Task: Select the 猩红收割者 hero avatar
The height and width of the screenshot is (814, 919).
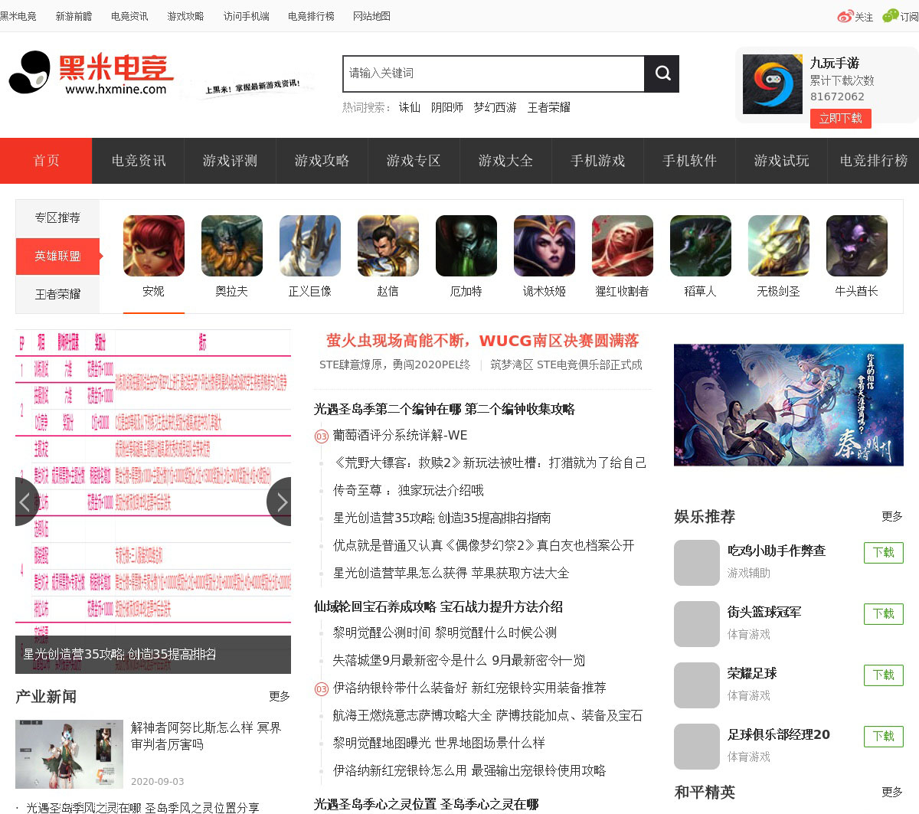Action: (x=622, y=246)
